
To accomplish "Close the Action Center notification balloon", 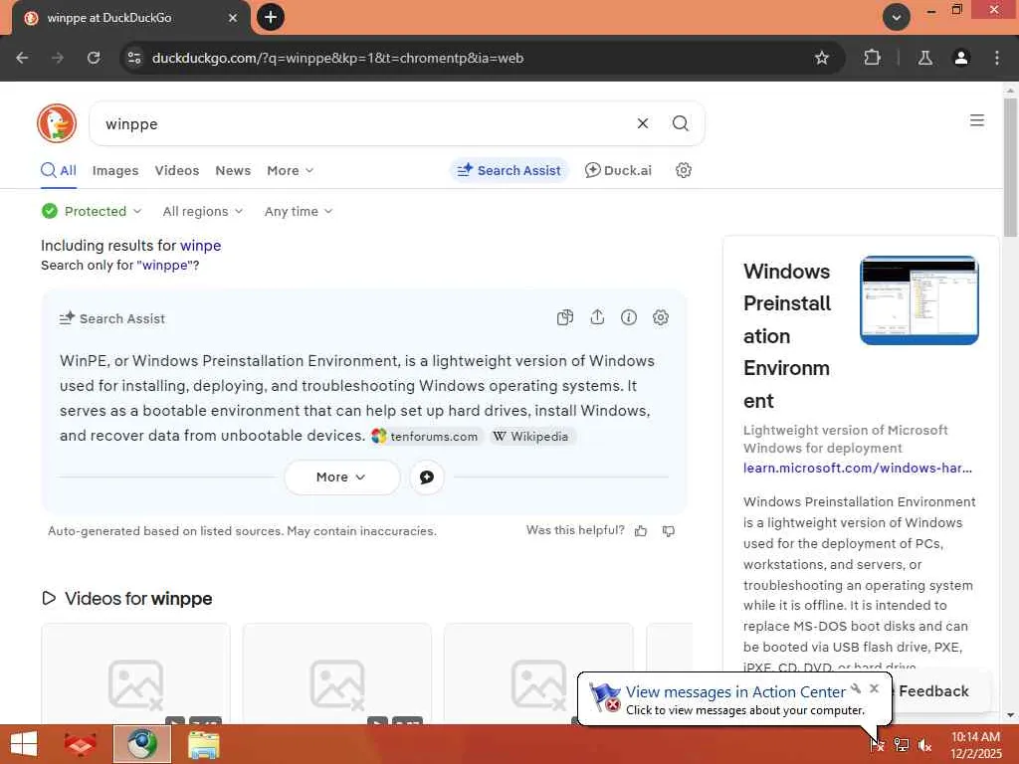I will 874,688.
